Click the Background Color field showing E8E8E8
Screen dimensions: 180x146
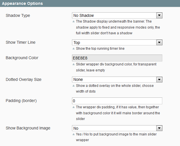(117, 58)
